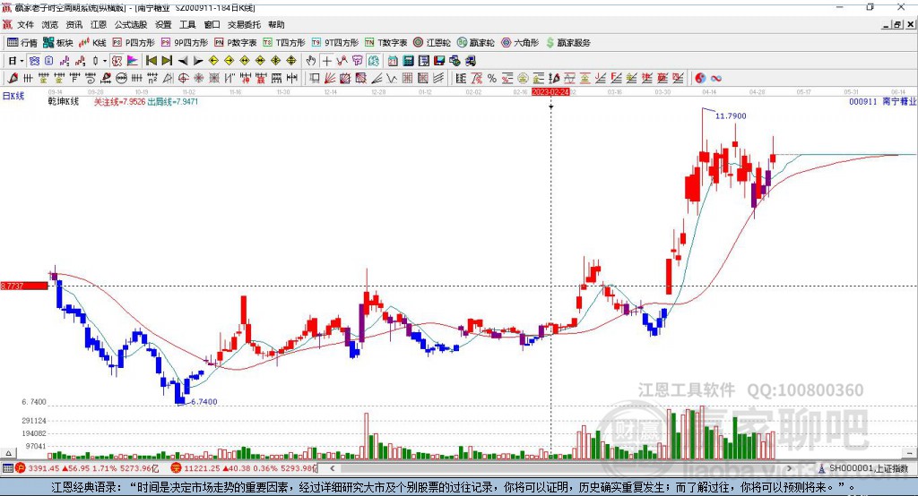The image size is (918, 496).
Task: Click down arrow at volume pane right
Action: (x=910, y=453)
